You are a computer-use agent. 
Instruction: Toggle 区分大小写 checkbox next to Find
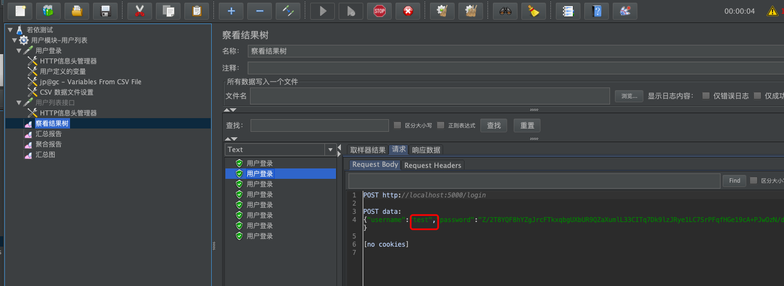(x=753, y=180)
